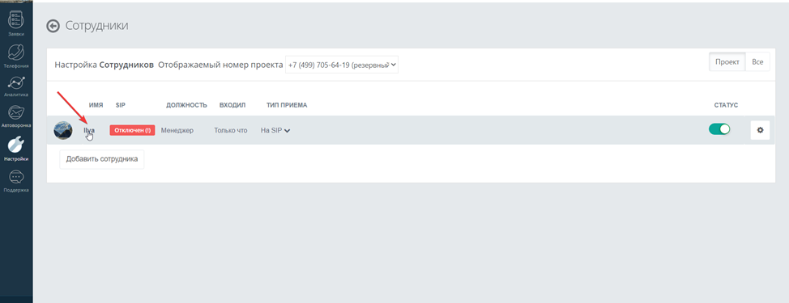Viewport: 789px width, 303px height.
Task: Go back using the arrow beside Сотрудники
Action: pos(53,26)
